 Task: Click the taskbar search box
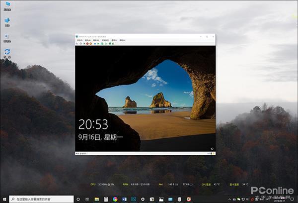[x=41, y=199]
